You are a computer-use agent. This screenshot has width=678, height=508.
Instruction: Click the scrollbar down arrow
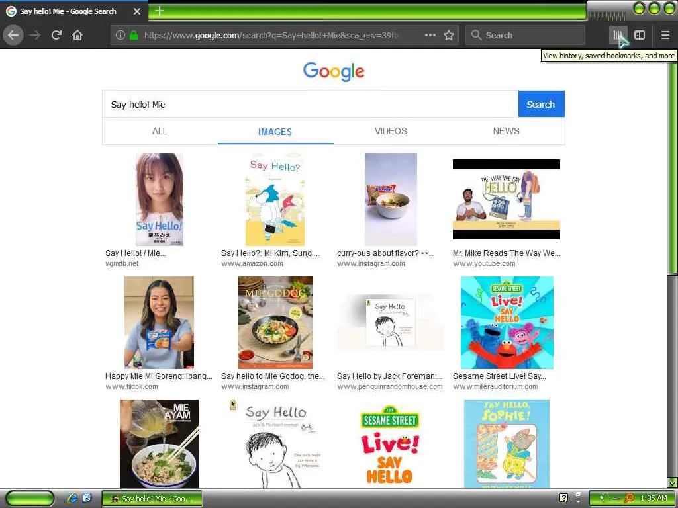(x=673, y=482)
